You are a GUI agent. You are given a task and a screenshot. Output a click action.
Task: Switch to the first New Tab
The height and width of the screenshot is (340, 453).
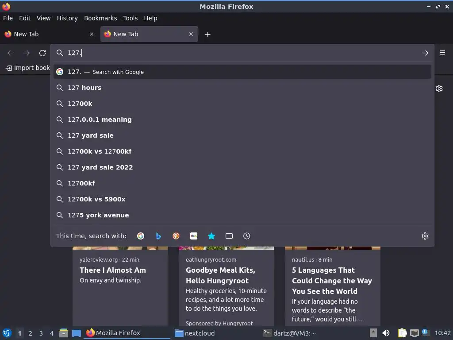pyautogui.click(x=49, y=34)
